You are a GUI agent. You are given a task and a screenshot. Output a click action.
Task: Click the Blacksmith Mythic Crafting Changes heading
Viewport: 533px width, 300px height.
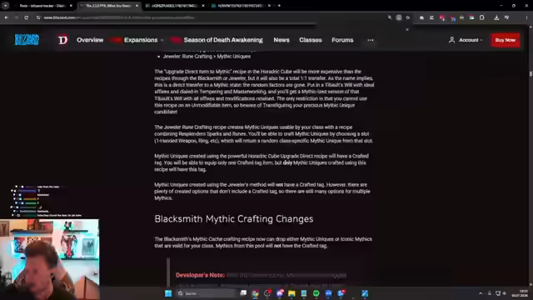[234, 218]
